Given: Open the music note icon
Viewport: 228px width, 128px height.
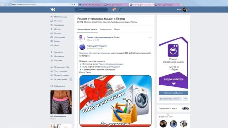Looking at the screenshot, I should 120,10.
